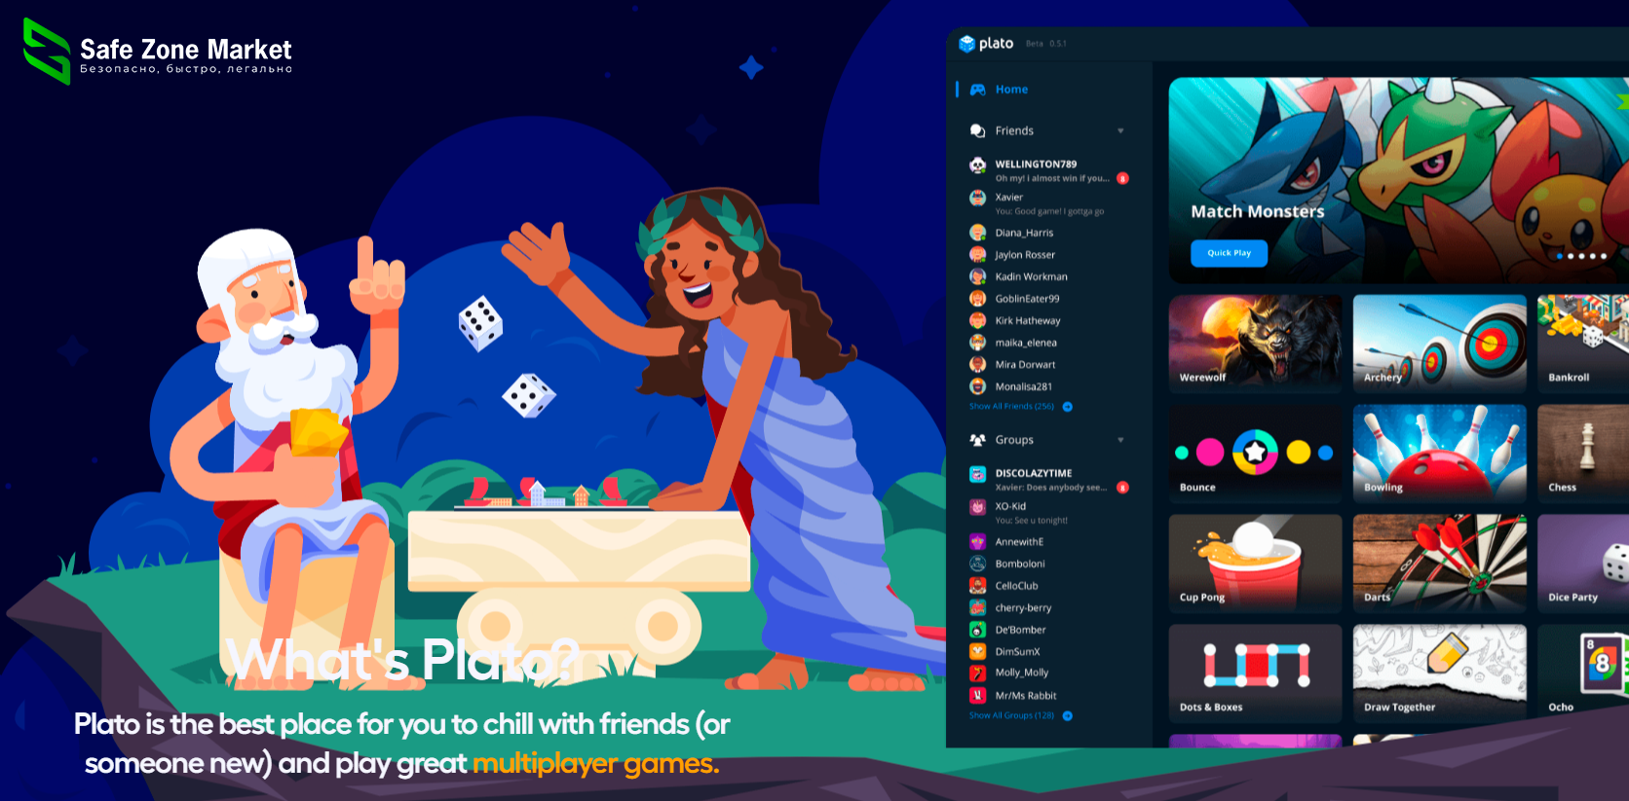
Task: Open chat with Kadin Workman
Action: point(1031,277)
